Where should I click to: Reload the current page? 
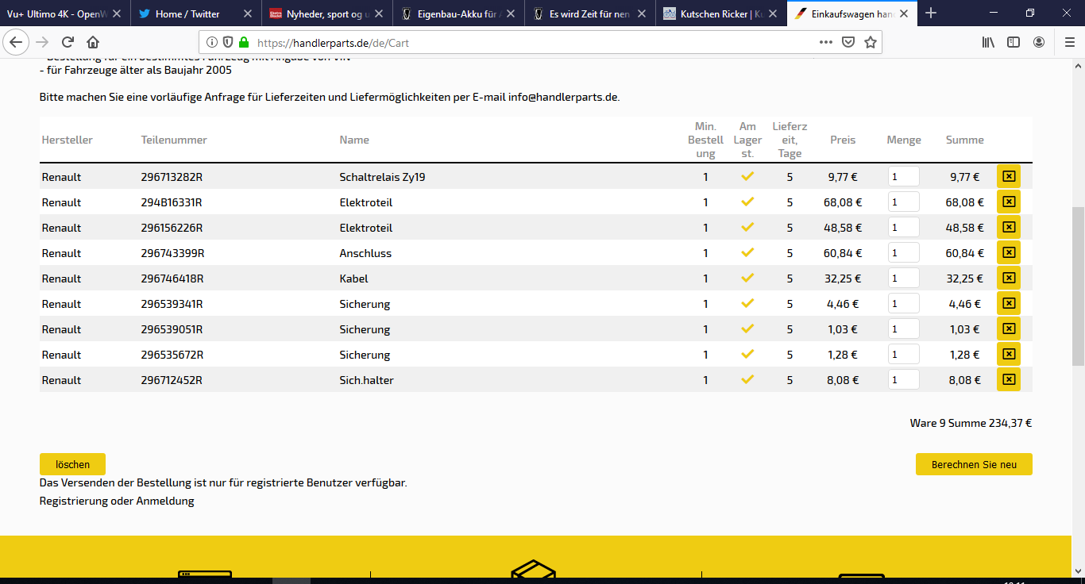[x=68, y=42]
